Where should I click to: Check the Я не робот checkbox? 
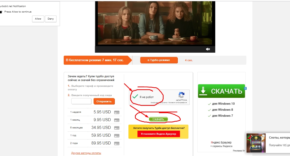click(135, 97)
